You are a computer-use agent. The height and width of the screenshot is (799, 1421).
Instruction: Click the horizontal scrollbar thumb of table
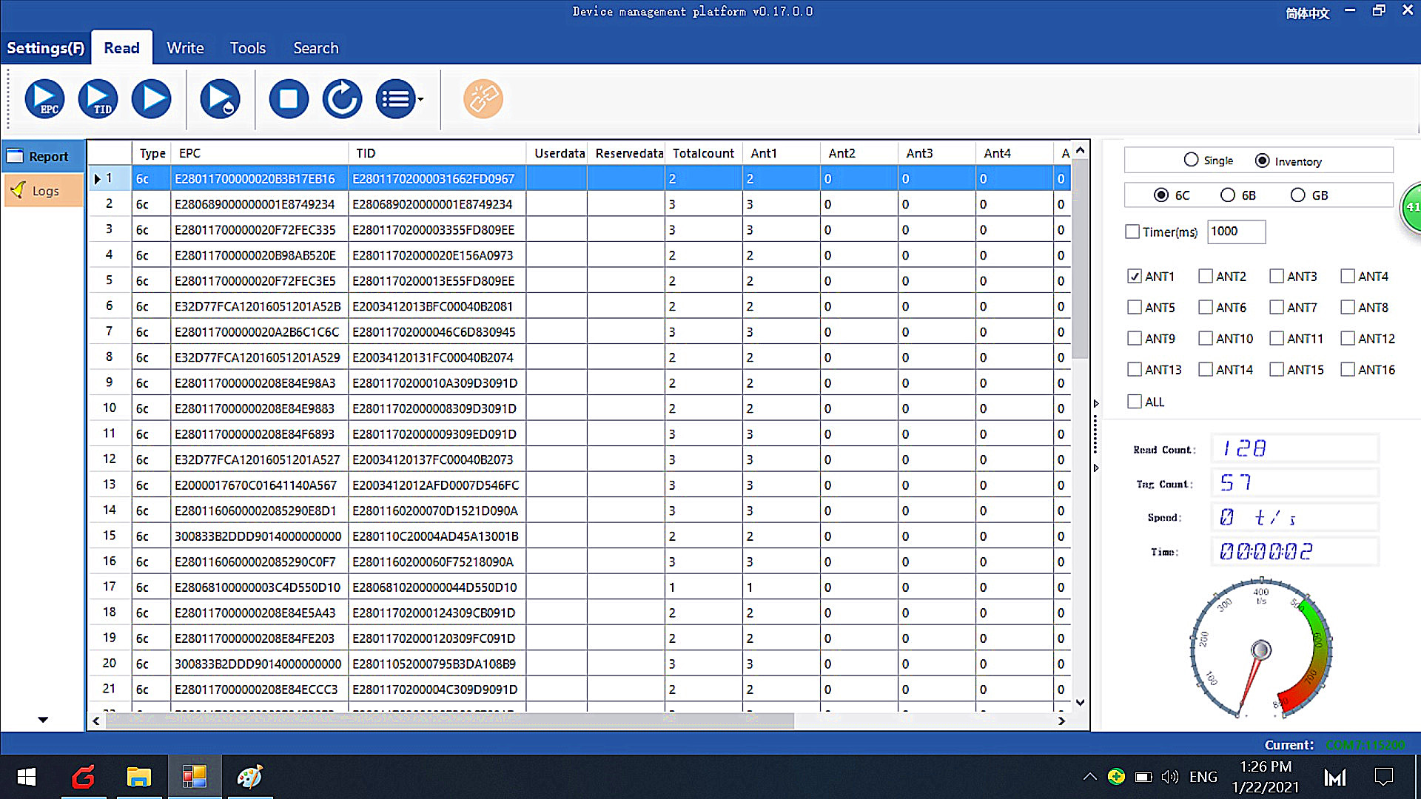pos(450,721)
